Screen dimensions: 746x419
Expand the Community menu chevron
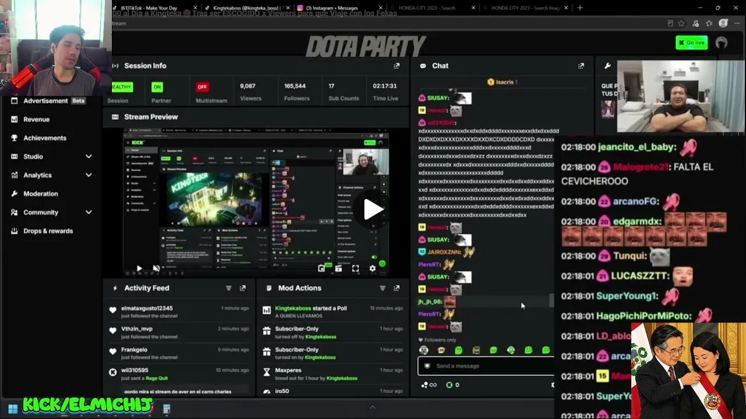coord(89,212)
